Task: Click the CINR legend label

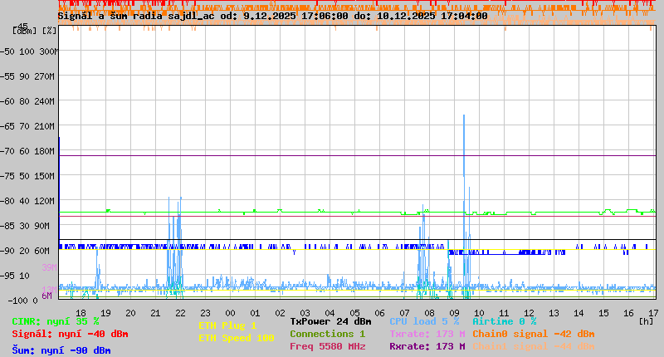Action: 56,321
